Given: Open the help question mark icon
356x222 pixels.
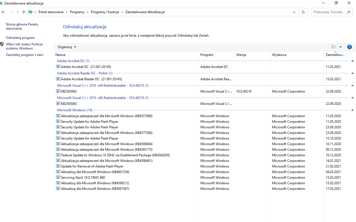Looking at the screenshot, I should click(349, 47).
